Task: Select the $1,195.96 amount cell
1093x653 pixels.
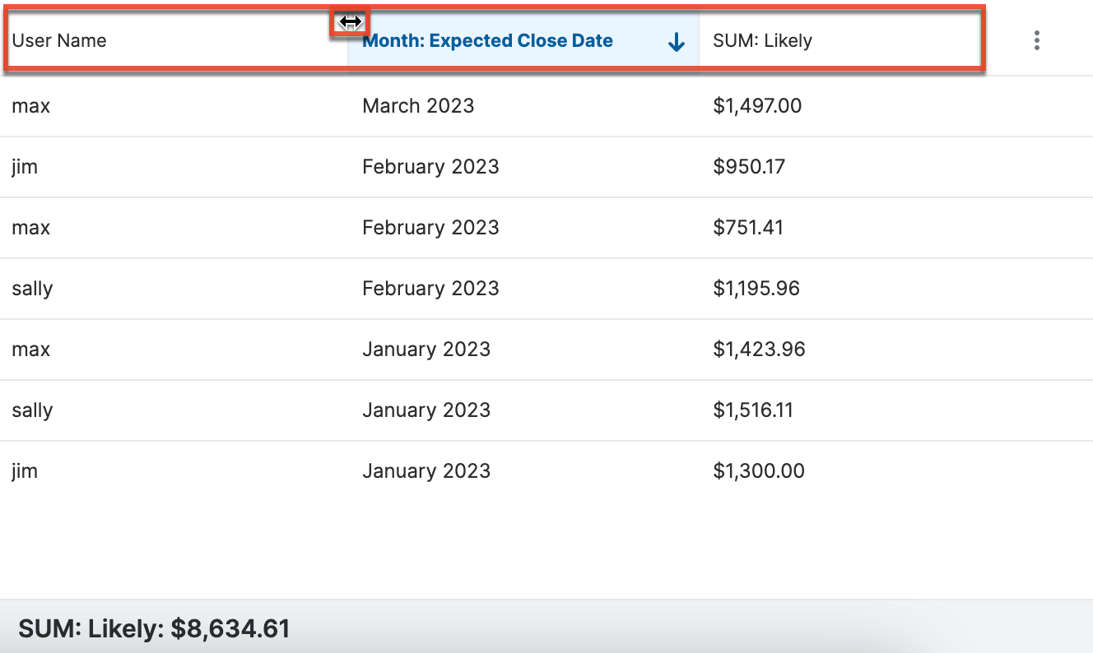Action: [756, 289]
